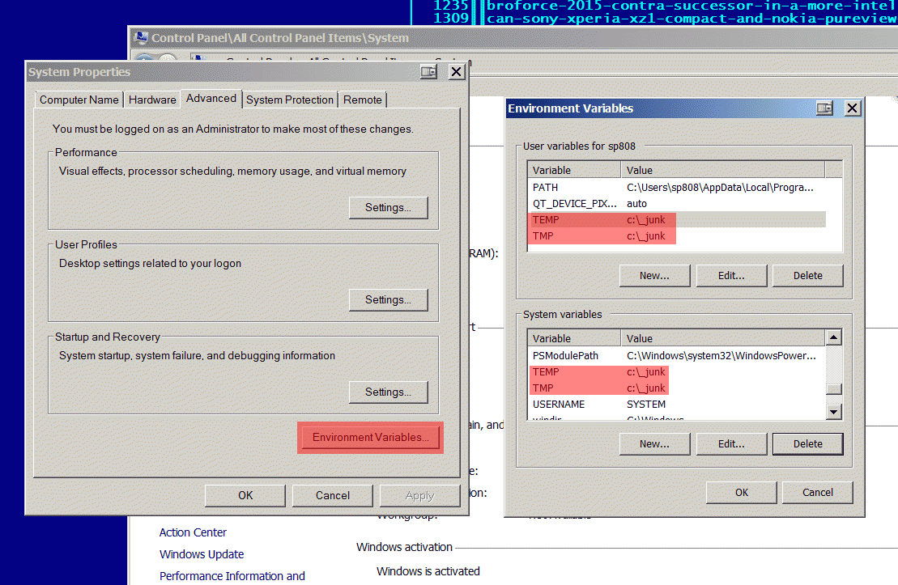898x585 pixels.
Task: Open Performance Information and Tools link
Action: point(232,576)
